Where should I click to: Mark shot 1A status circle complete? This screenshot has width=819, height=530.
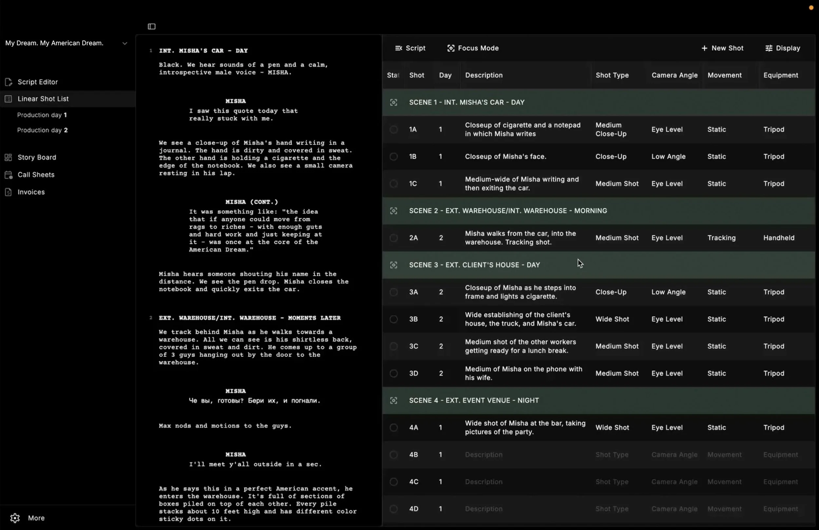393,129
